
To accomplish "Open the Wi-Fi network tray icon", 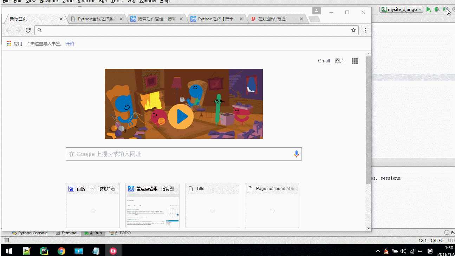I will [412, 251].
